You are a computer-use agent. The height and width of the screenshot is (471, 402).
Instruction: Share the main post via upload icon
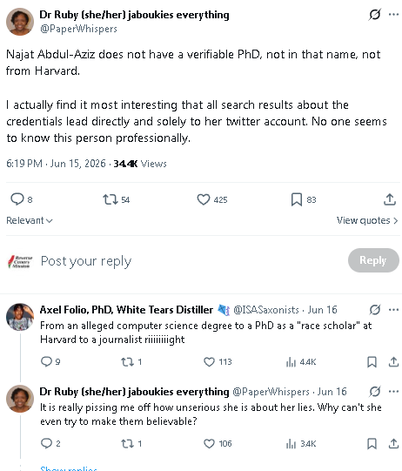(x=390, y=199)
